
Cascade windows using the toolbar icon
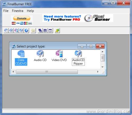coord(40,31)
